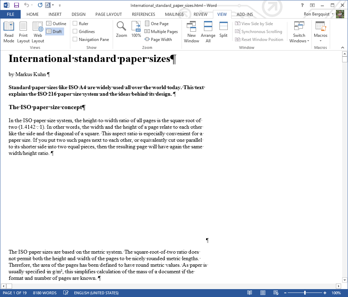
Task: Click the Outline view button
Action: 56,23
